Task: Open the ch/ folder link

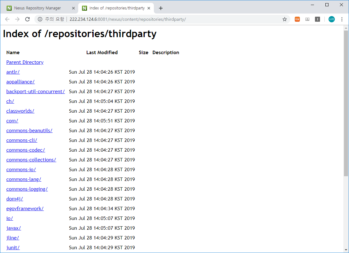Action: (10, 101)
